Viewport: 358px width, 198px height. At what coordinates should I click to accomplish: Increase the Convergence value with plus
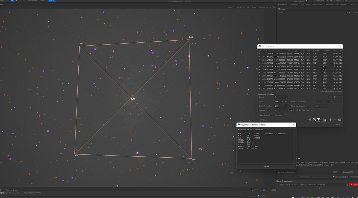coord(286,110)
